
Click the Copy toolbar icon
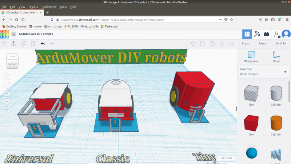[5, 44]
